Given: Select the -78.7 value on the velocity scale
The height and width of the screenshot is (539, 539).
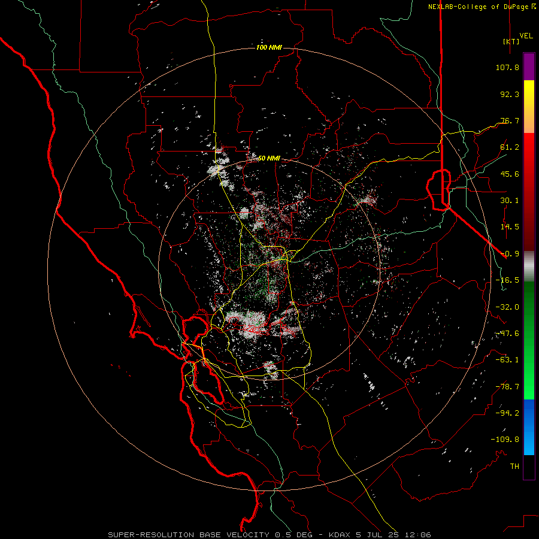Looking at the screenshot, I should coord(507,387).
